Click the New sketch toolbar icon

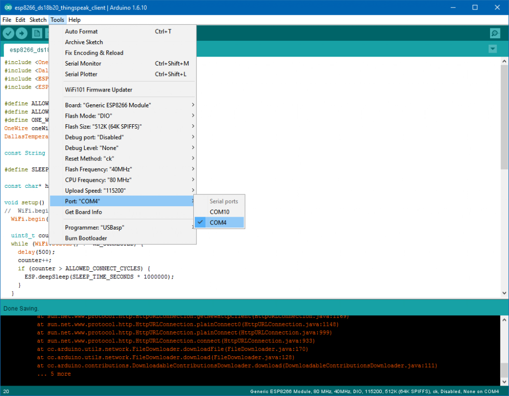pos(37,33)
